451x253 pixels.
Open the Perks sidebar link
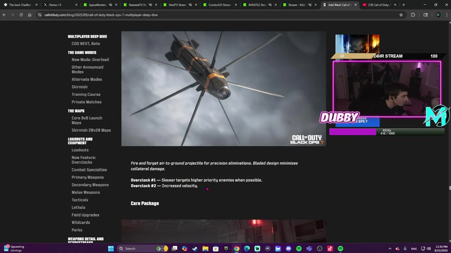click(77, 230)
